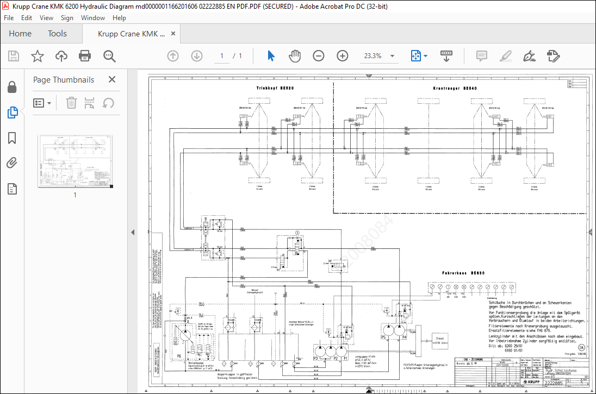The image size is (596, 394).
Task: Add document to starred favorites
Action: (x=37, y=56)
